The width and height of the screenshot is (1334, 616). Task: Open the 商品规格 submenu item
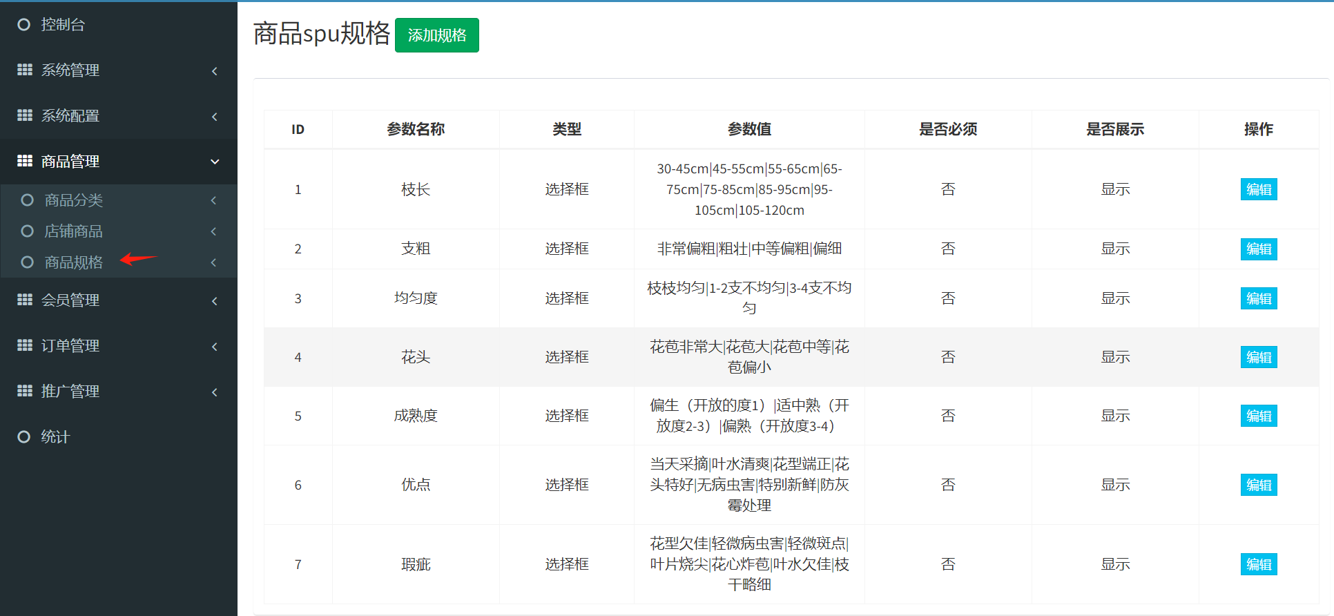point(74,262)
